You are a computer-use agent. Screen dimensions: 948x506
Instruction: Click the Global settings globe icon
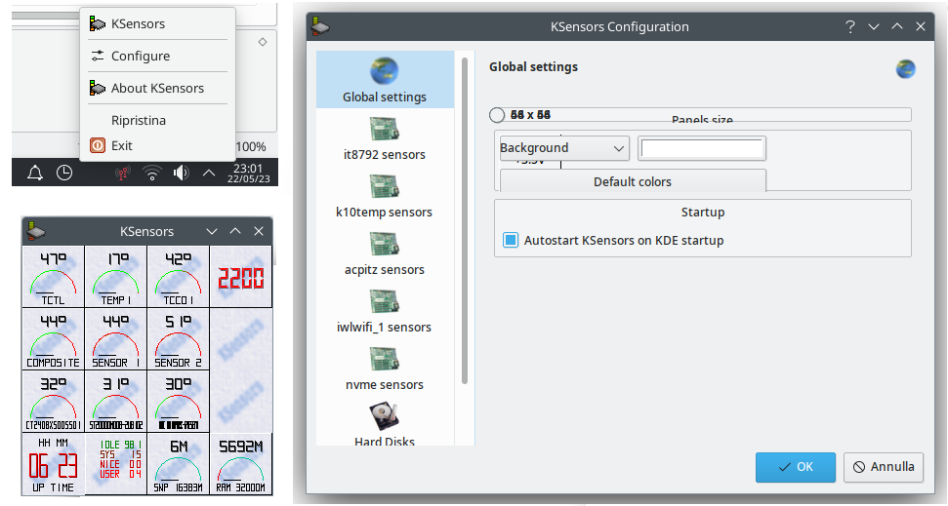[385, 72]
